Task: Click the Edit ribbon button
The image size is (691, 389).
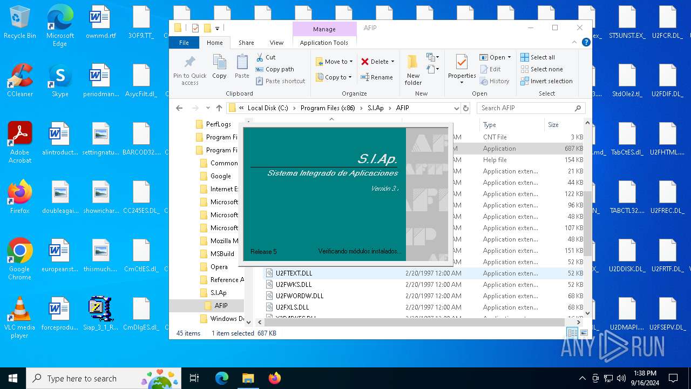Action: coord(490,69)
